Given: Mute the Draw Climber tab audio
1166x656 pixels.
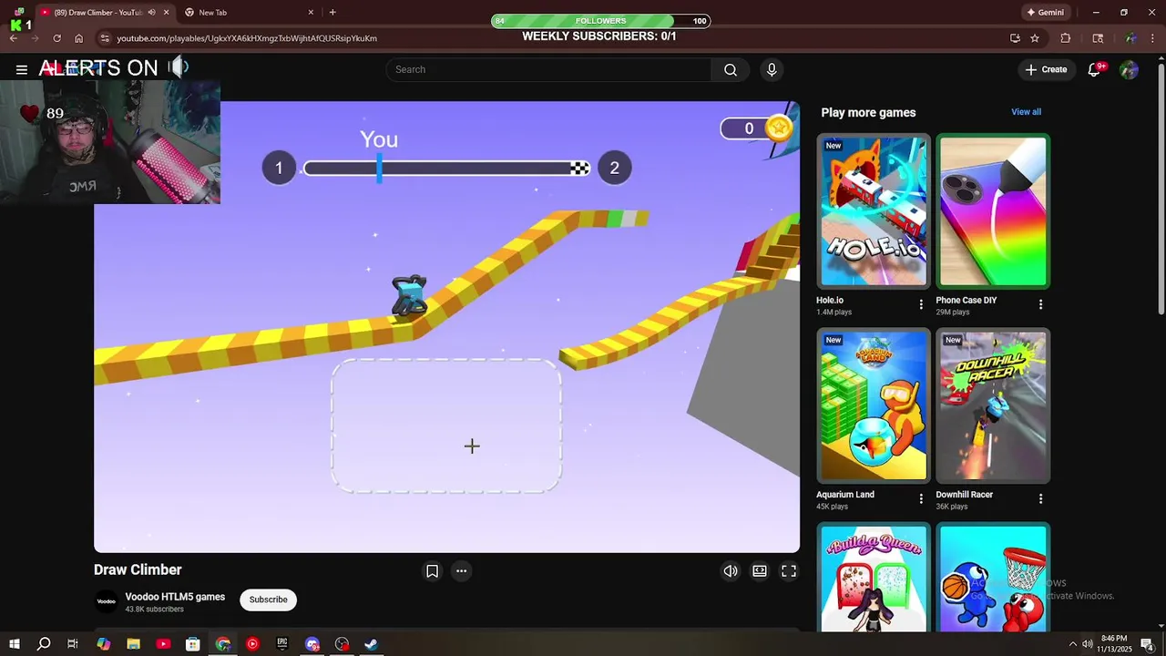Looking at the screenshot, I should coord(151,13).
